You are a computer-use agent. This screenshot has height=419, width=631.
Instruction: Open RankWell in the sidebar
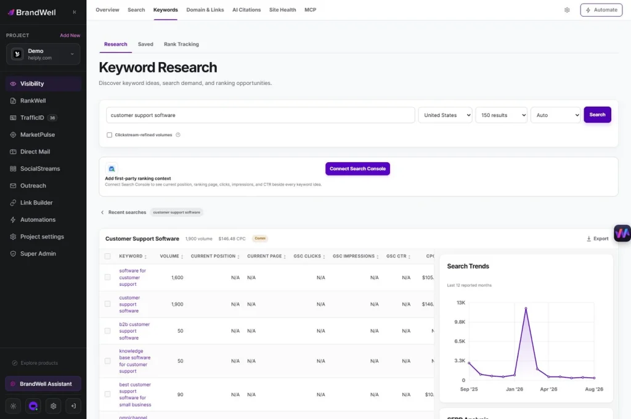43,100
